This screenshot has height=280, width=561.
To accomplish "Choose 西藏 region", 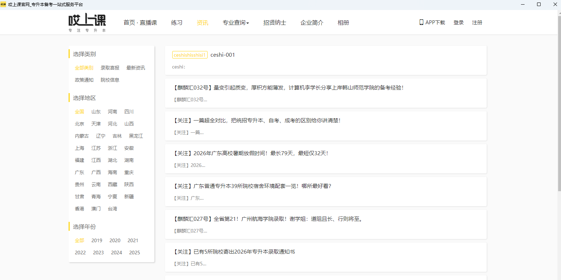I will point(112,184).
